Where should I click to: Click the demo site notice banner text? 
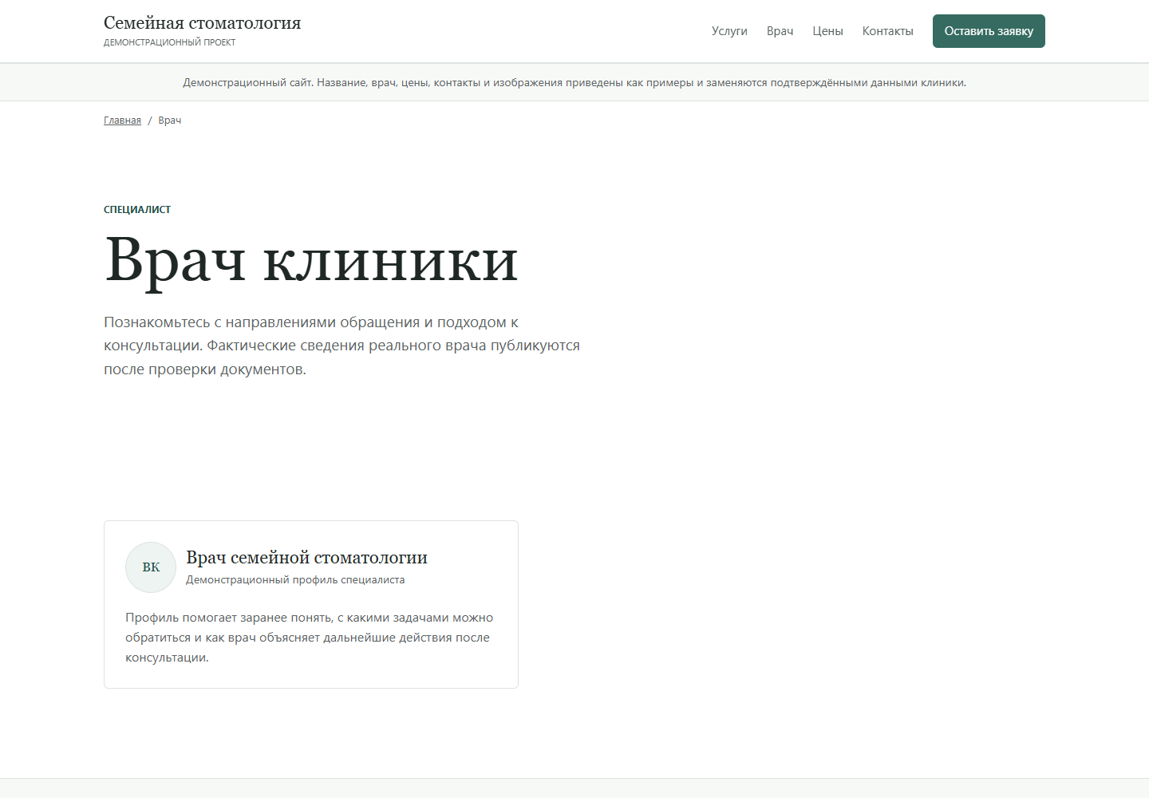(574, 82)
